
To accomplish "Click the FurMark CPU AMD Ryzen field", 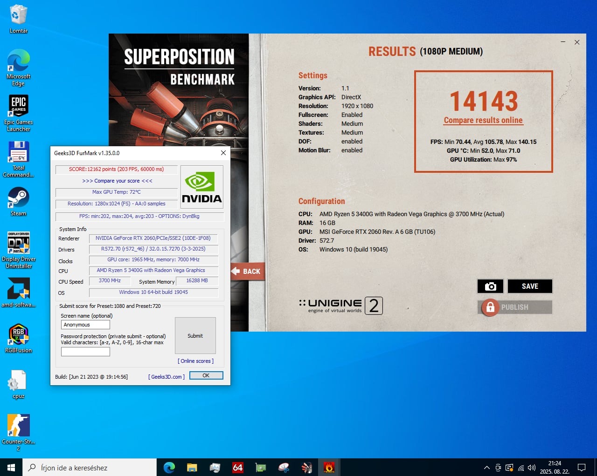I will click(153, 270).
